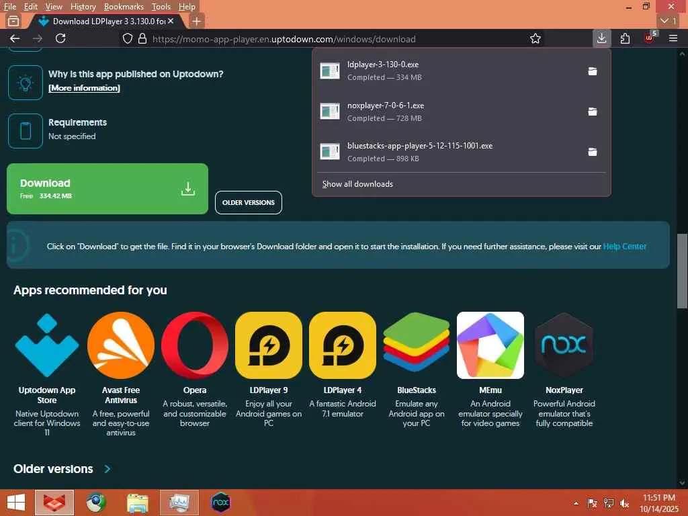The width and height of the screenshot is (688, 516).
Task: Open File Explorer from the taskbar
Action: coord(137,503)
